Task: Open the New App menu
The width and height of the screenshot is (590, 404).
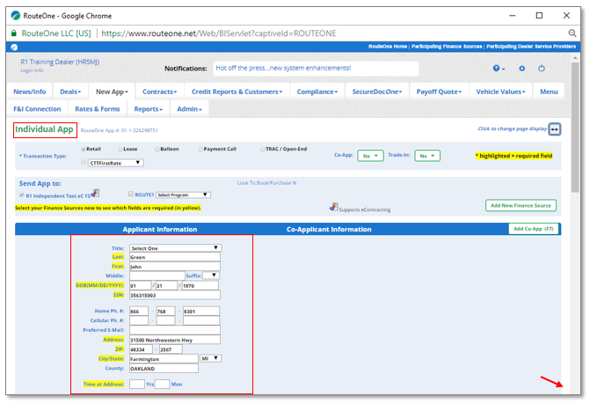Action: tap(112, 92)
